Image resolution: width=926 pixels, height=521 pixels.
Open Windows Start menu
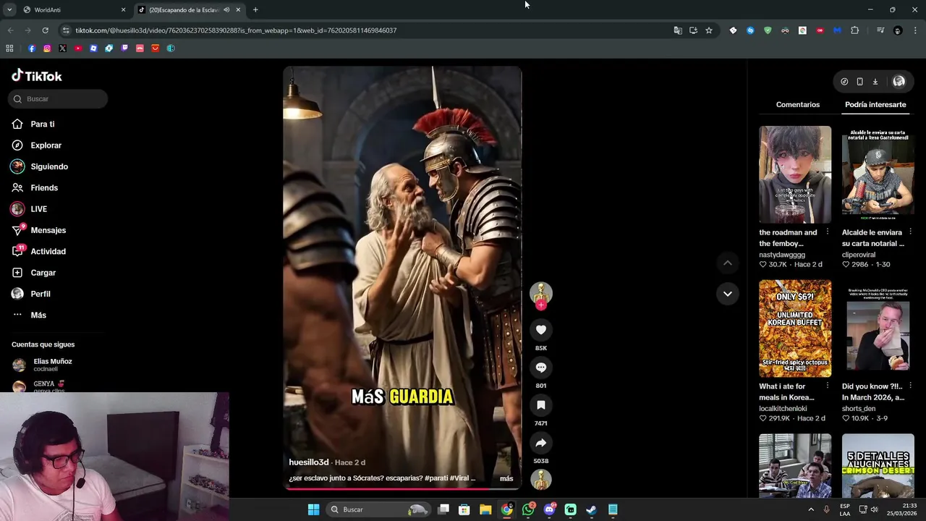coord(313,509)
